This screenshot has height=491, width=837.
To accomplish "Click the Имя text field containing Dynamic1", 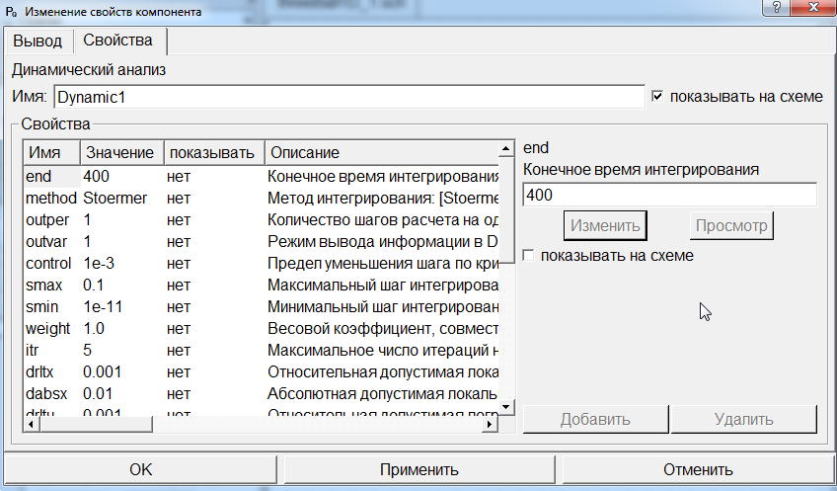I will click(348, 97).
